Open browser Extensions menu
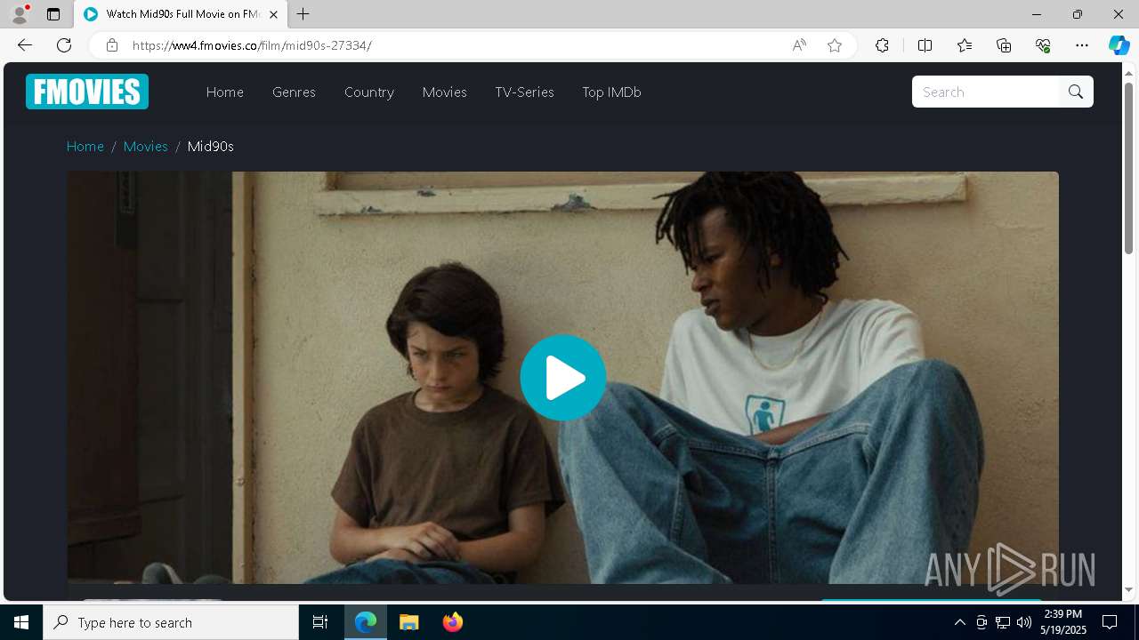1139x640 pixels. (x=882, y=45)
